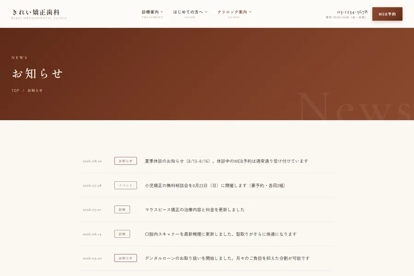Click the お知らせ breadcrumb item
This screenshot has width=414, height=276.
point(35,90)
